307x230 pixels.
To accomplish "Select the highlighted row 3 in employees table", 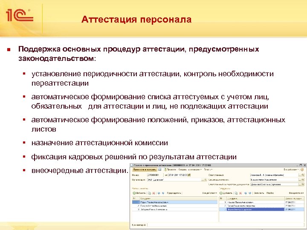I will pyautogui.click(x=261, y=209).
